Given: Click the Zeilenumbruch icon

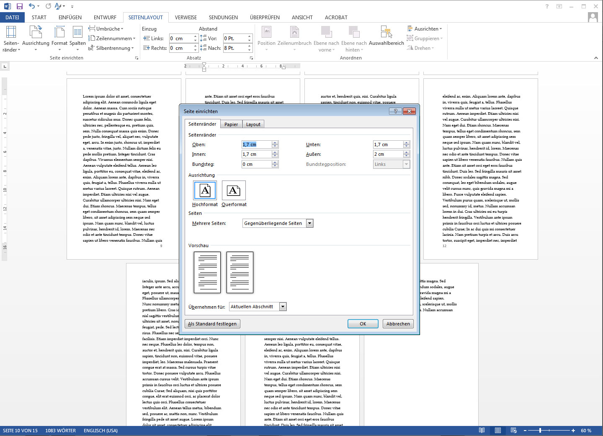Looking at the screenshot, I should tap(294, 38).
